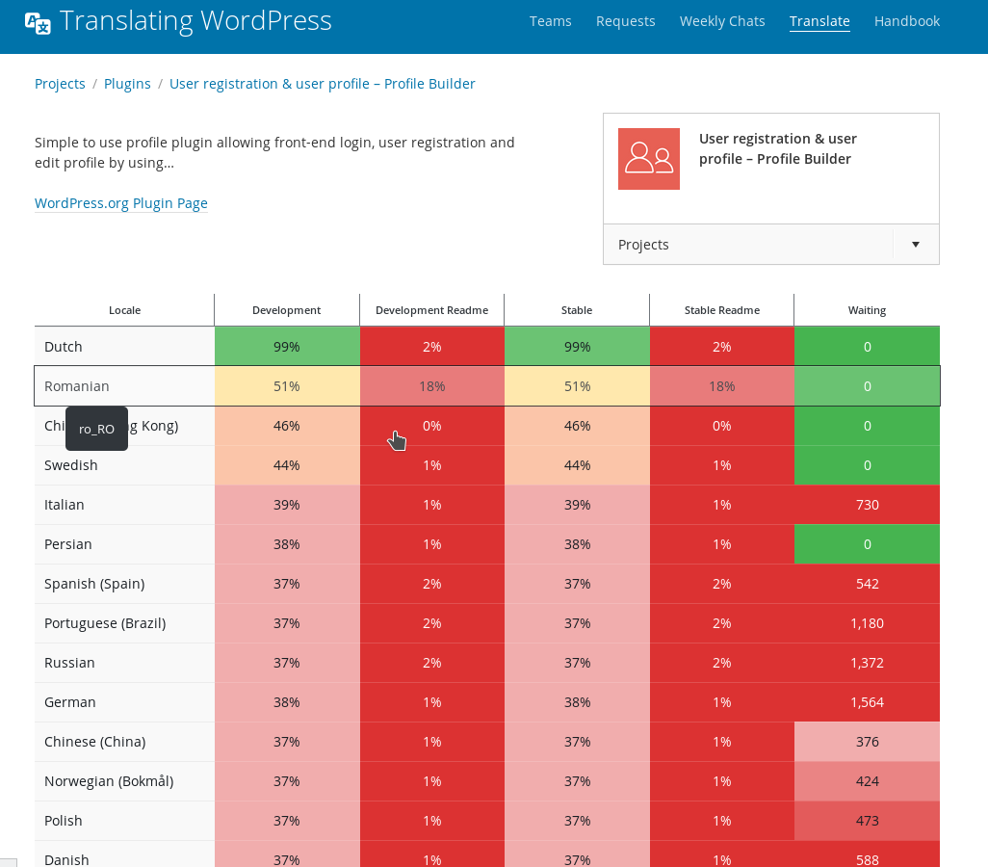Click Persian Waiting 0 cell
Screen dimensions: 988x867
point(867,544)
